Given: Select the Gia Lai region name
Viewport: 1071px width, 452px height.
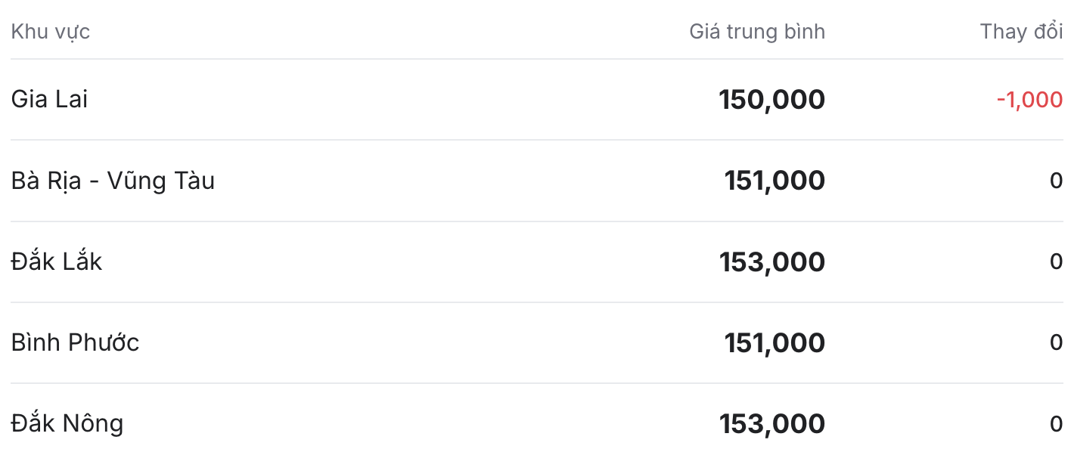Looking at the screenshot, I should coord(49,99).
